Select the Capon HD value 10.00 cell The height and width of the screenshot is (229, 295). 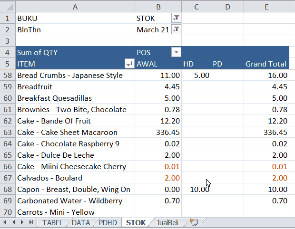(x=196, y=190)
